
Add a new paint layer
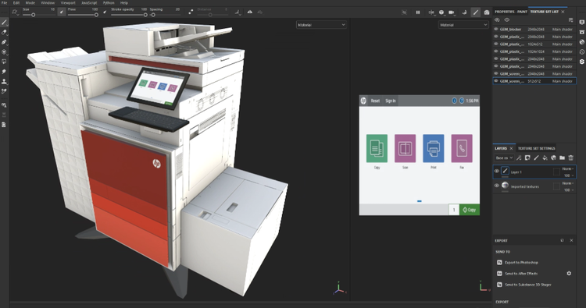coord(536,158)
